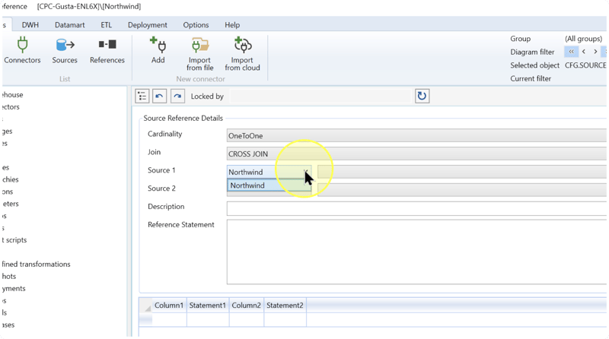Open the Sources list

tap(65, 49)
